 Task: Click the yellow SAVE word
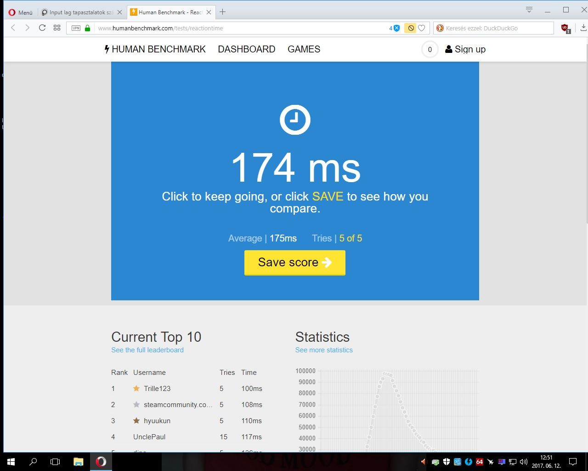(328, 196)
